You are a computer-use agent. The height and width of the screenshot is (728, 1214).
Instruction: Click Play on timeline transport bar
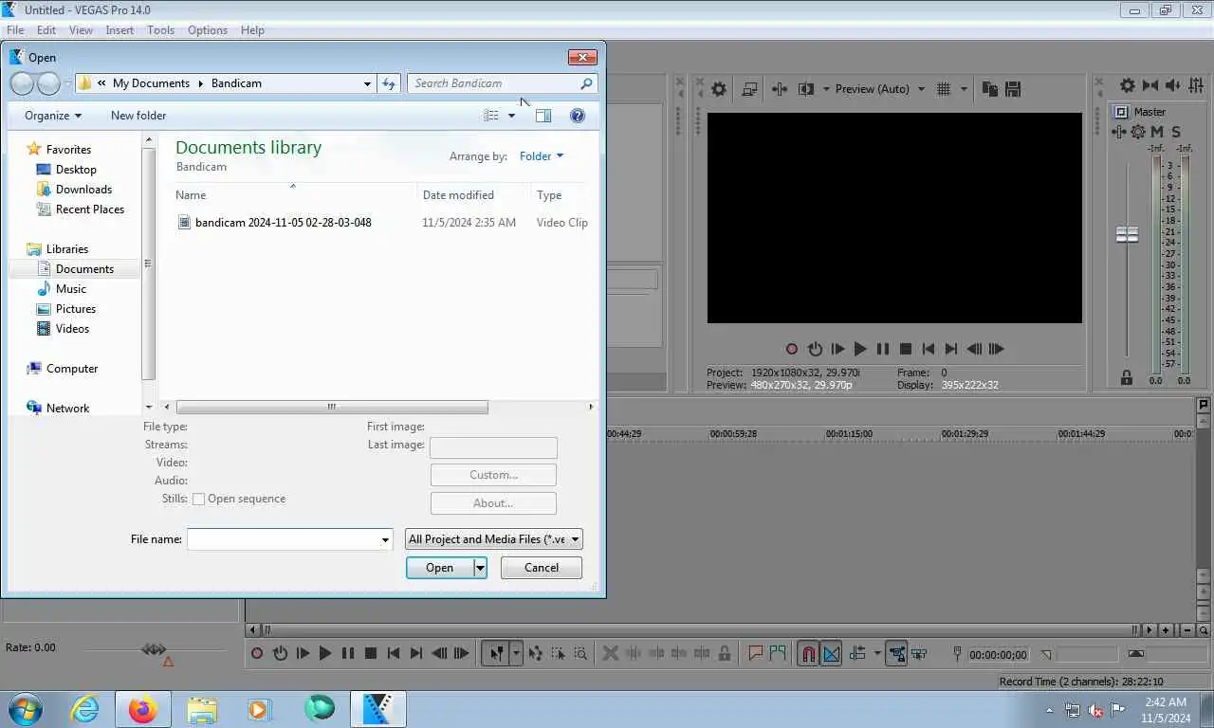[325, 653]
